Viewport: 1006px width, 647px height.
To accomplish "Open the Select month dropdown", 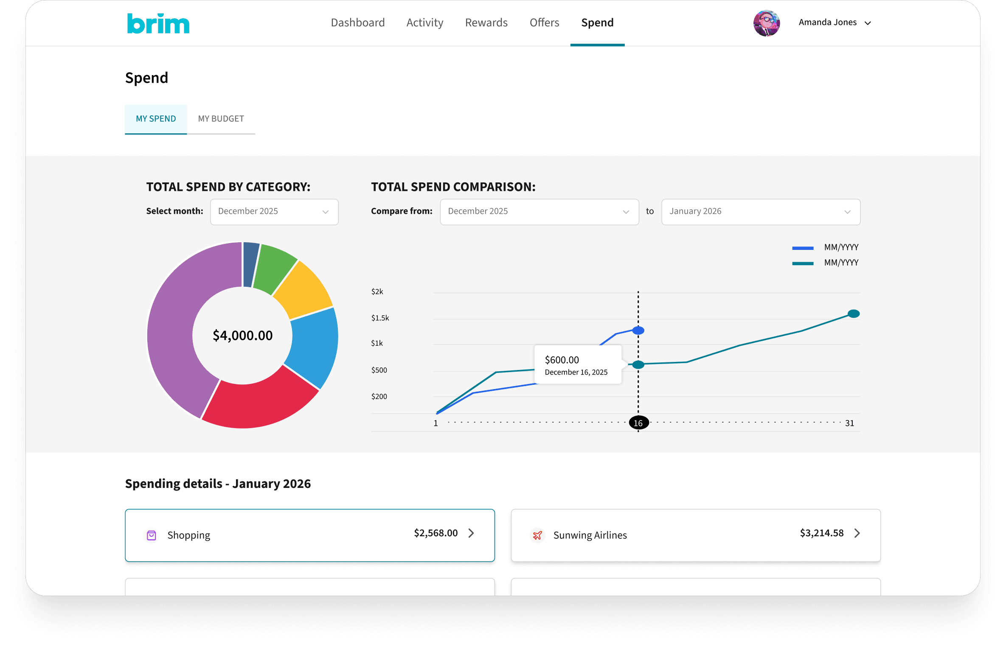I will coord(274,212).
